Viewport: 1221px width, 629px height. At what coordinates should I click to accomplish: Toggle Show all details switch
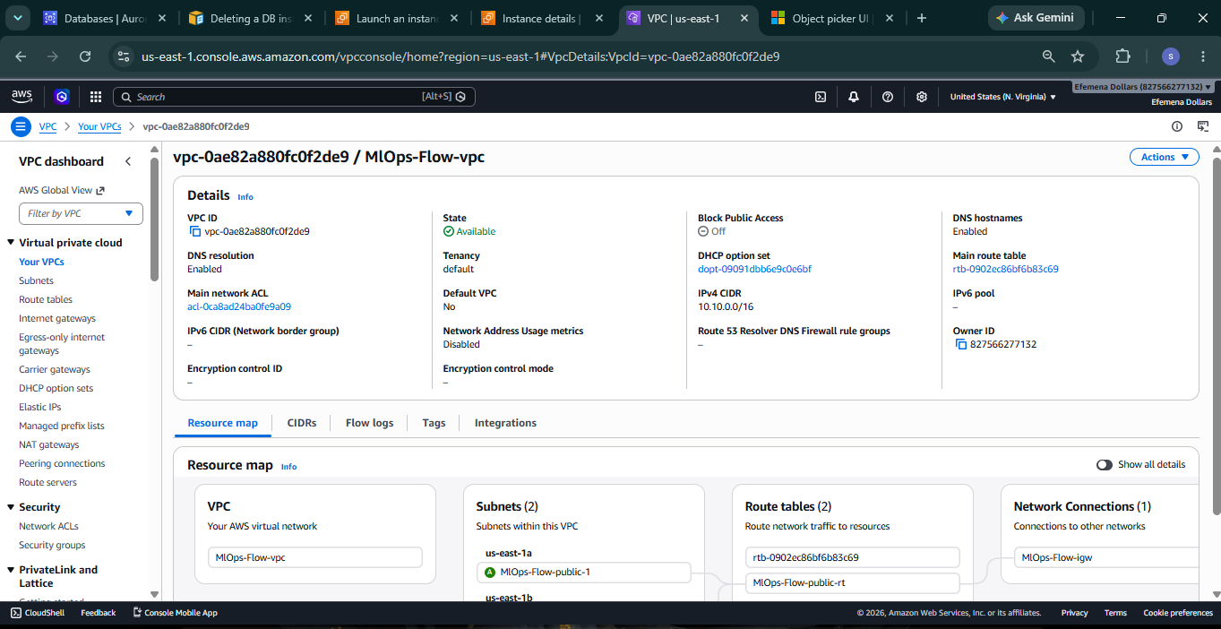(x=1105, y=464)
